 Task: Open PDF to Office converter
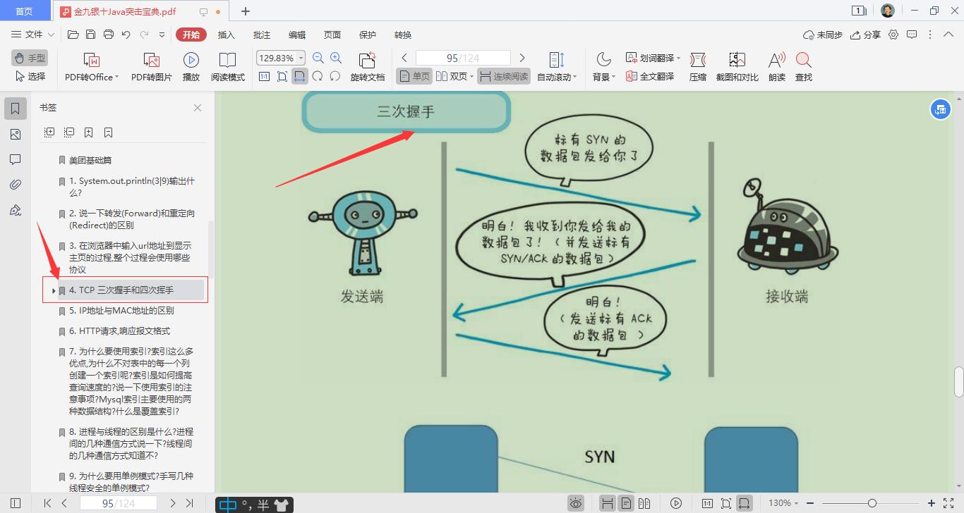[92, 67]
